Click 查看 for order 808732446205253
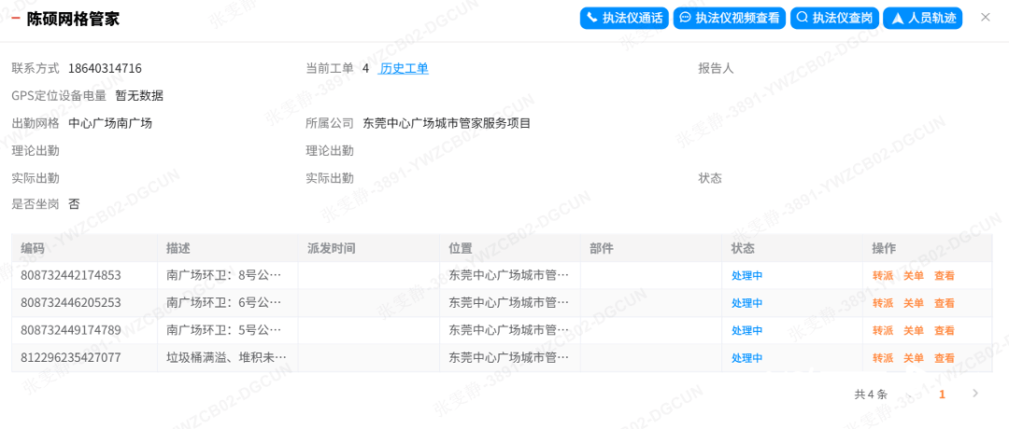 [945, 303]
